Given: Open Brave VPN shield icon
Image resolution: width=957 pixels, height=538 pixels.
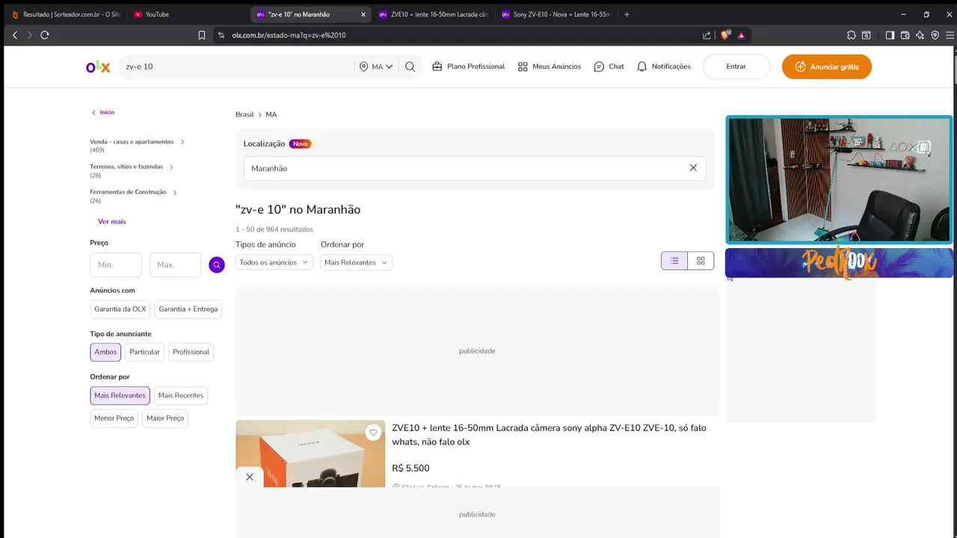Looking at the screenshot, I should click(935, 35).
